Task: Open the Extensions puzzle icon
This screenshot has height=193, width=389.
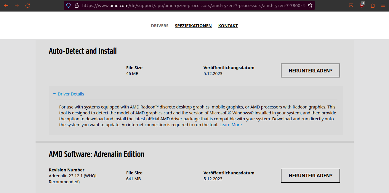Action: [x=373, y=5]
